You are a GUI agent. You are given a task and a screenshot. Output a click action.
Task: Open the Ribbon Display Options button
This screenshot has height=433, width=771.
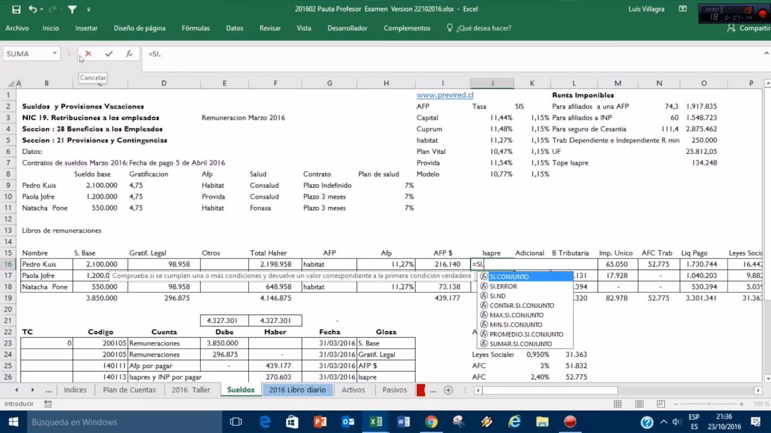click(682, 9)
